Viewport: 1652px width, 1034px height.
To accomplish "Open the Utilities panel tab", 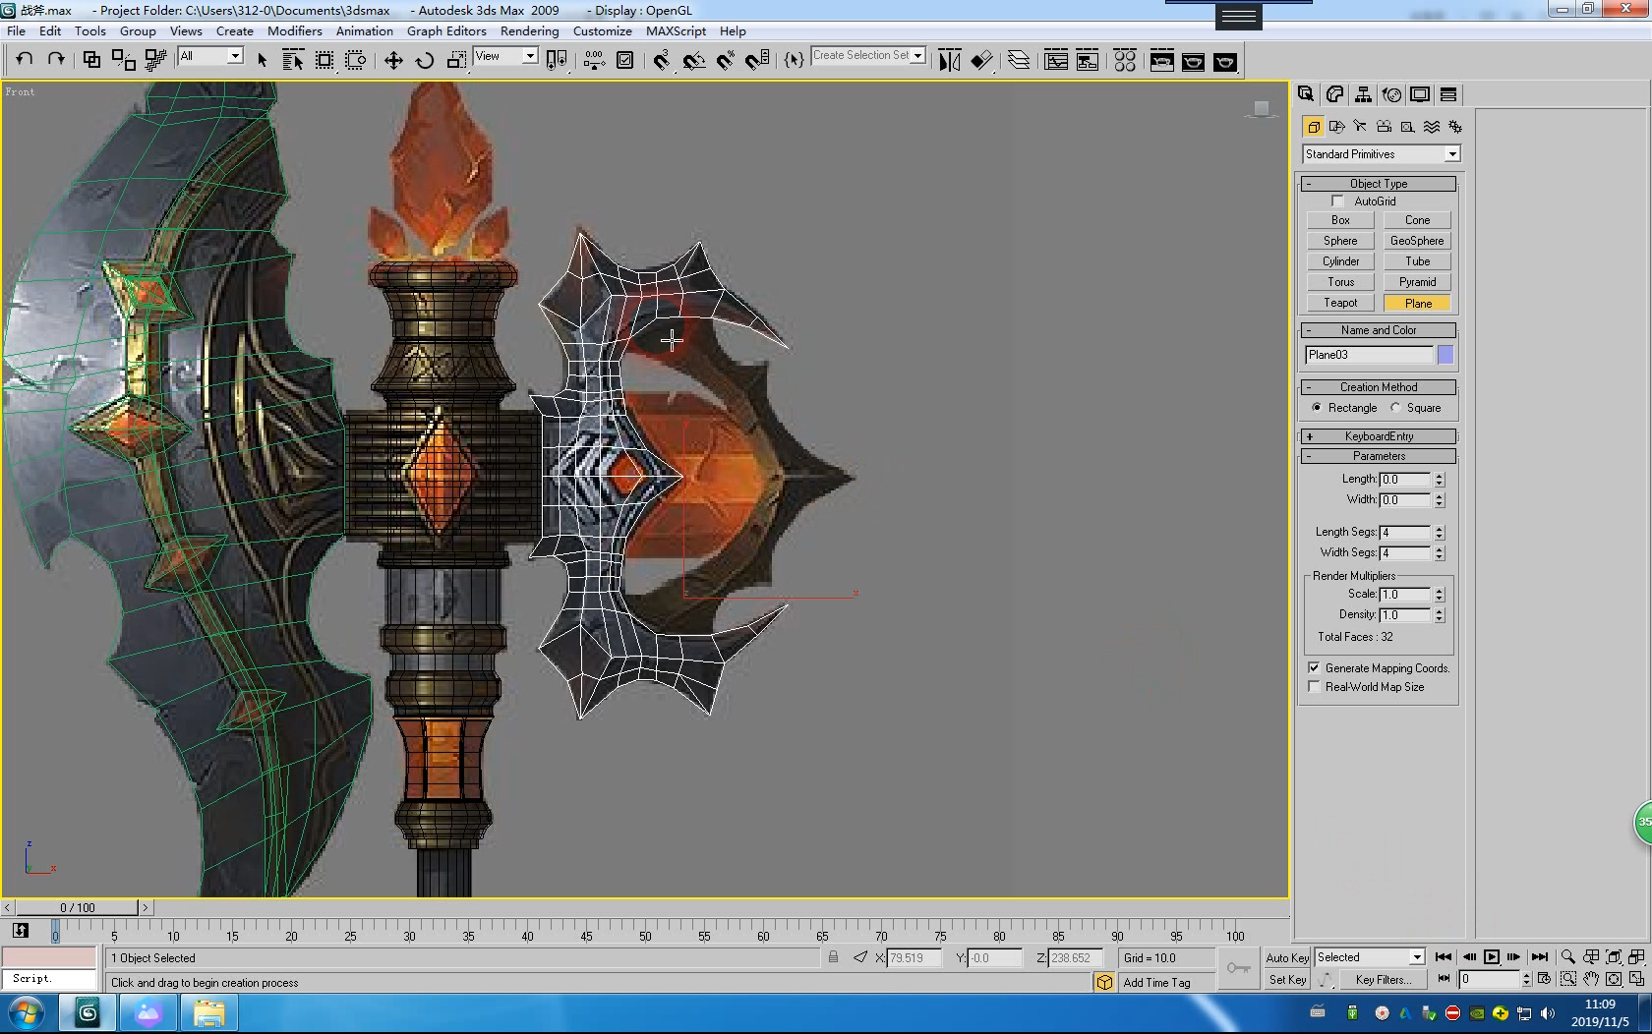I will tap(1448, 94).
